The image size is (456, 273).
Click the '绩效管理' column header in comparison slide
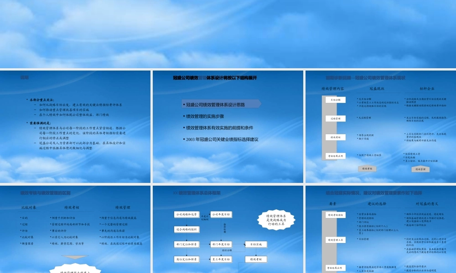[122, 208]
